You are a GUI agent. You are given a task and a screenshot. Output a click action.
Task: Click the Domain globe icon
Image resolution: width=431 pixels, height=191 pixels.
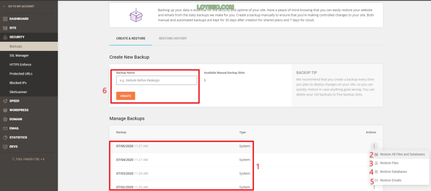coord(5,119)
